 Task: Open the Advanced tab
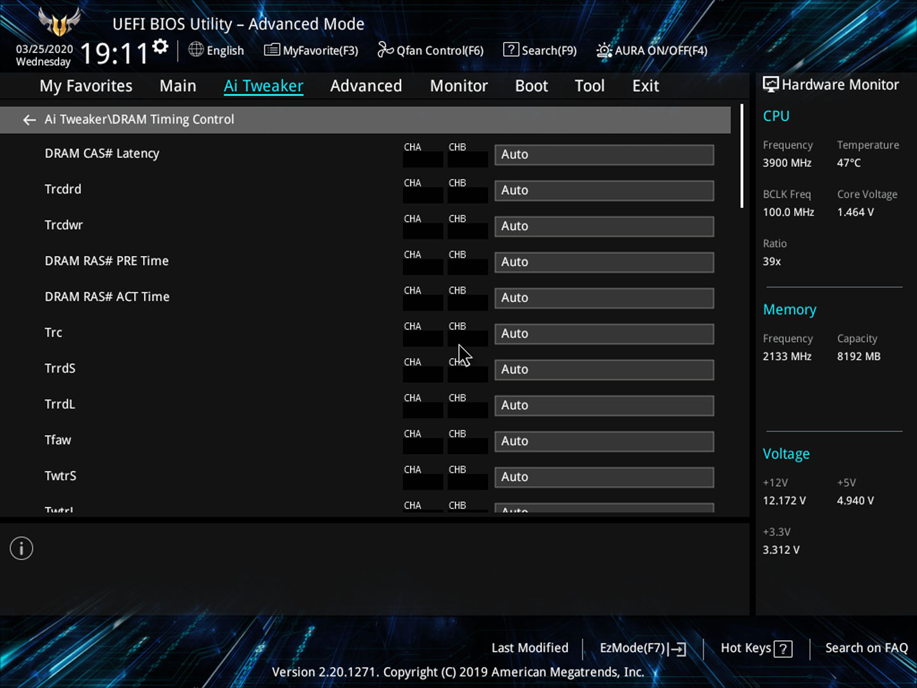coord(366,86)
